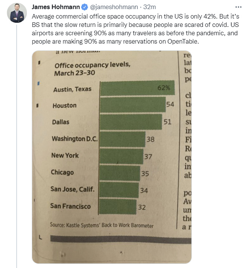Click the Houston bar in the chart
Viewport: 247px width, 268px height.
132,106
